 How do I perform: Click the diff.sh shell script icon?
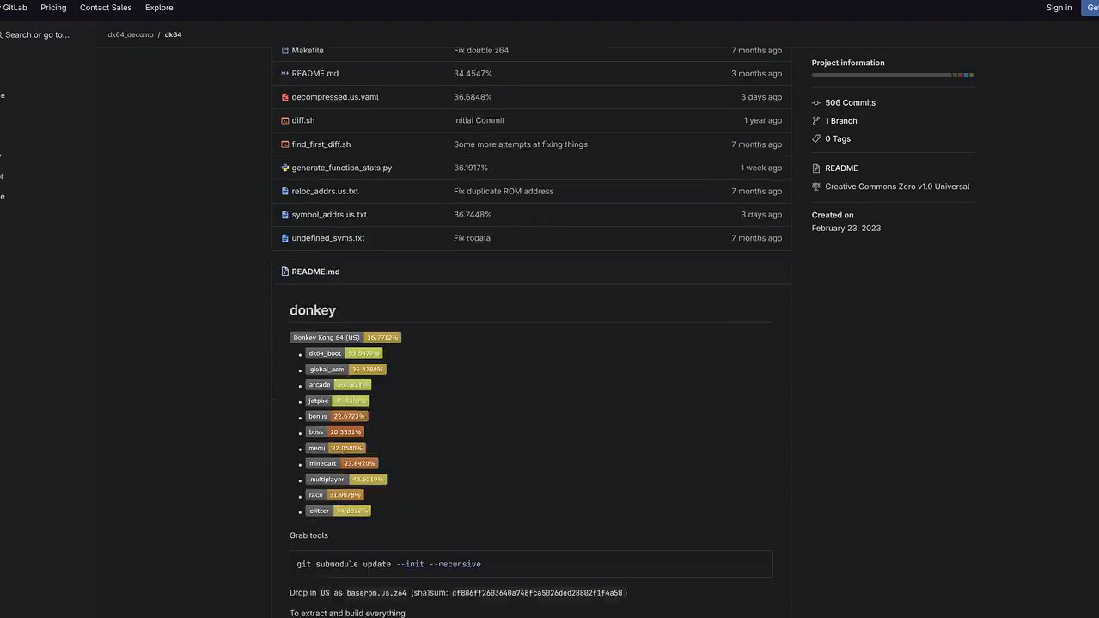284,120
